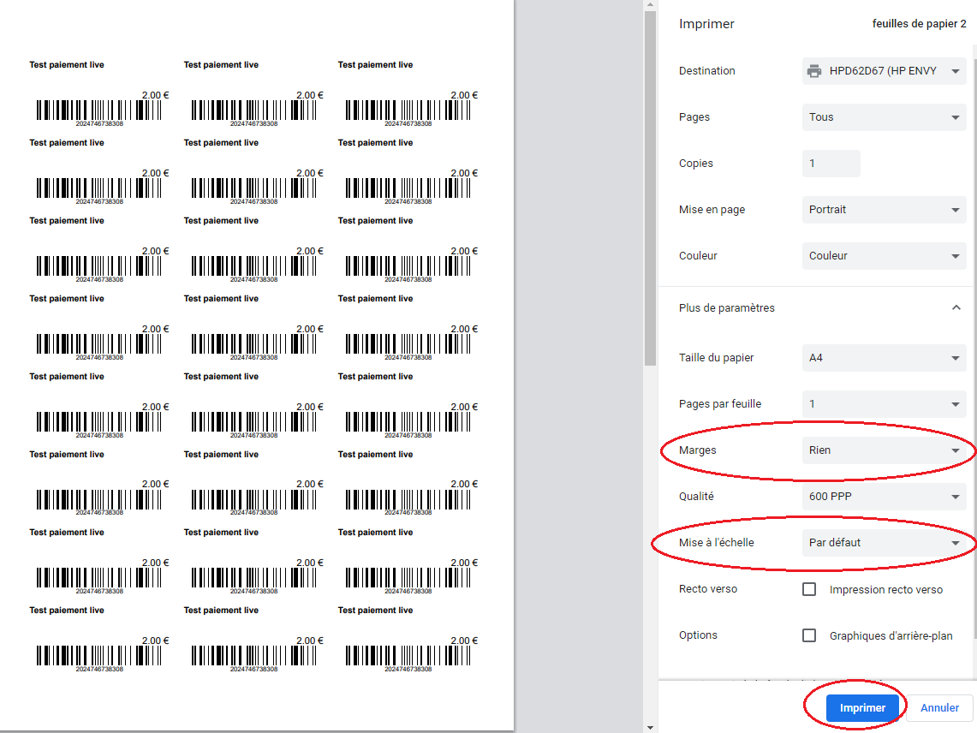Image resolution: width=977 pixels, height=733 pixels.
Task: Click the 'feuilles de papier 2' text
Action: click(919, 24)
